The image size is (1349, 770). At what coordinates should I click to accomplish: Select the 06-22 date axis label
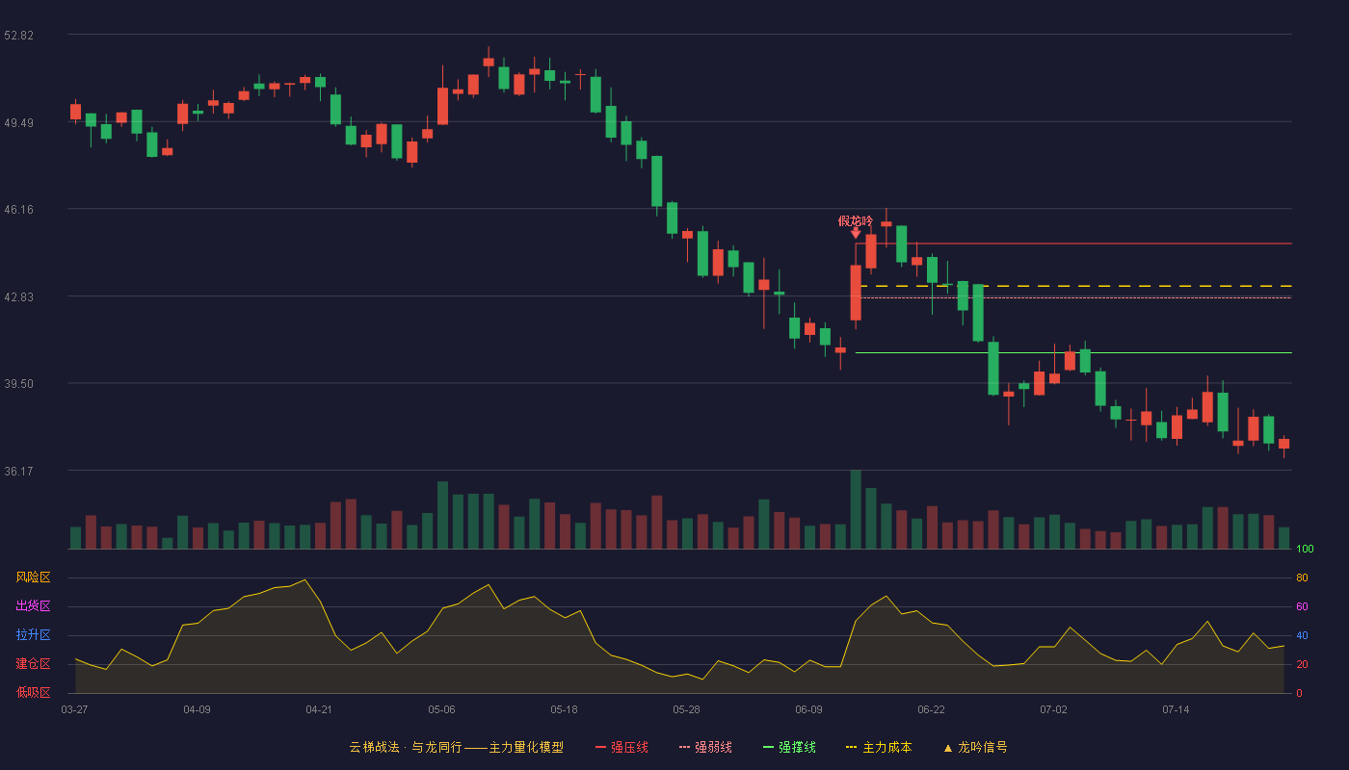point(931,709)
